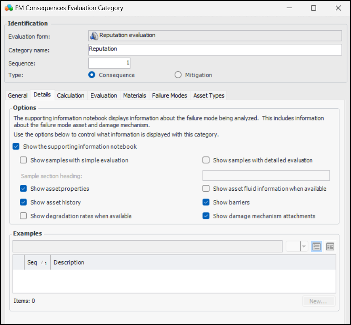The height and width of the screenshot is (325, 351).
Task: Enable Show degradation rates when available
Action: pyautogui.click(x=24, y=216)
